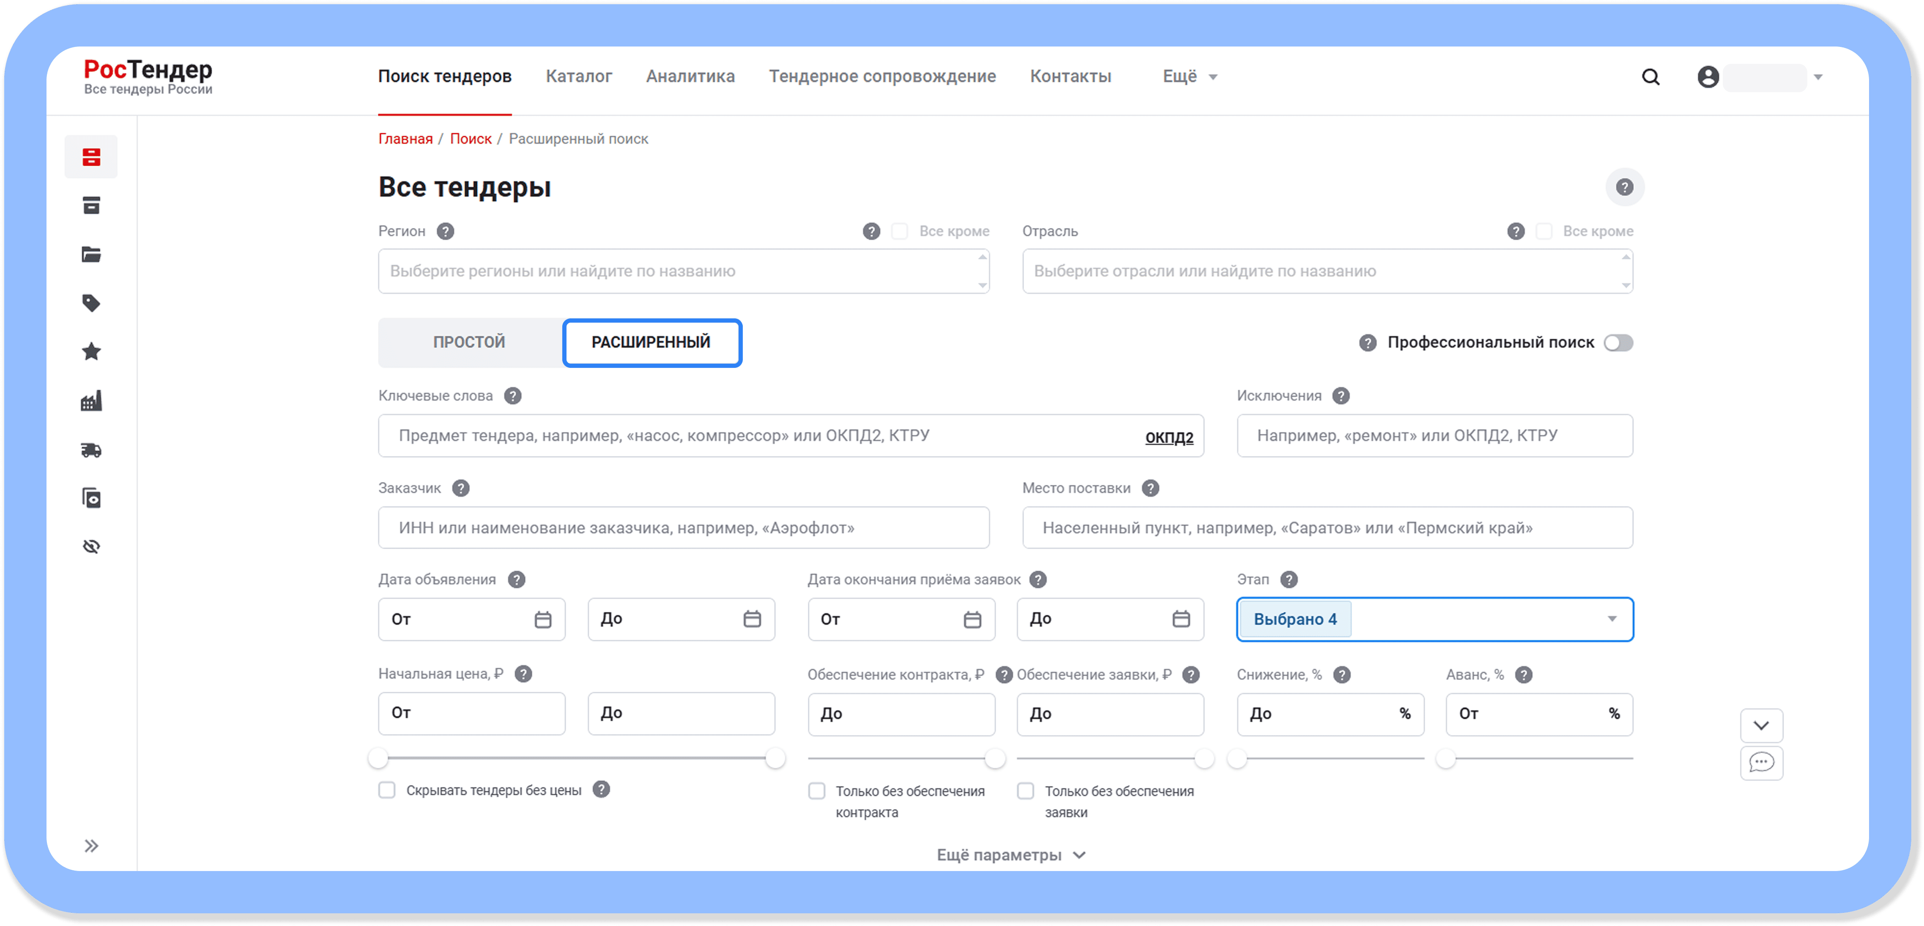Open the Аналитика menu item
This screenshot has width=1924, height=926.
click(x=690, y=77)
